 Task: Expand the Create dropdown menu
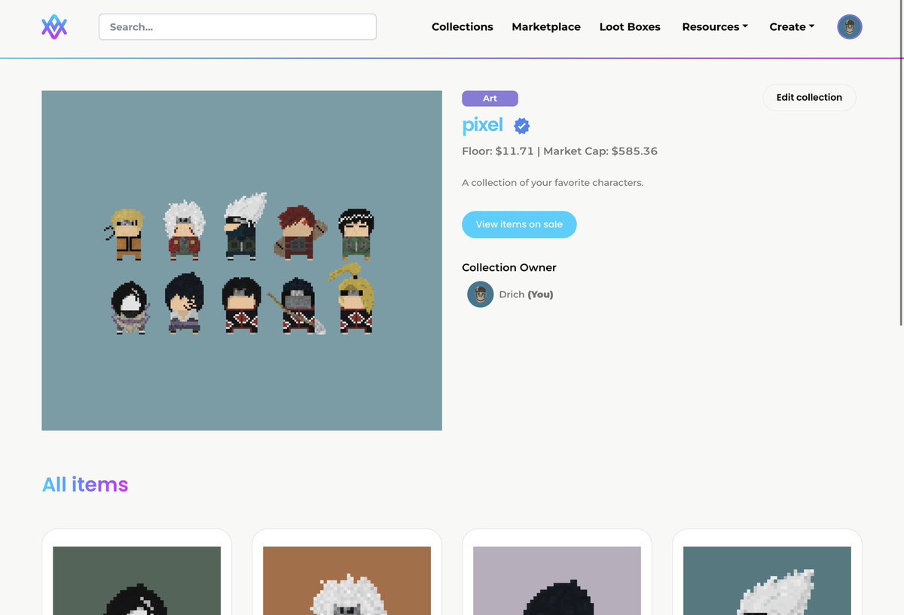pos(792,27)
